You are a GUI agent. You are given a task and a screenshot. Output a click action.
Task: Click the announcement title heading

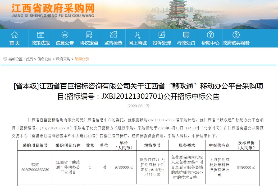(138, 91)
